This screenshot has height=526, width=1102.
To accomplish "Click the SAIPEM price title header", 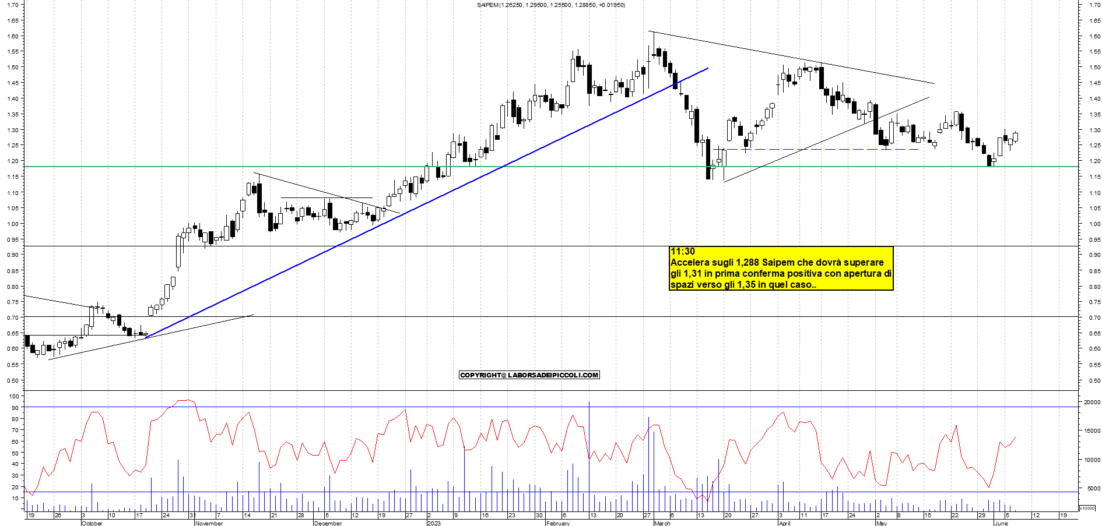I will pos(550,5).
